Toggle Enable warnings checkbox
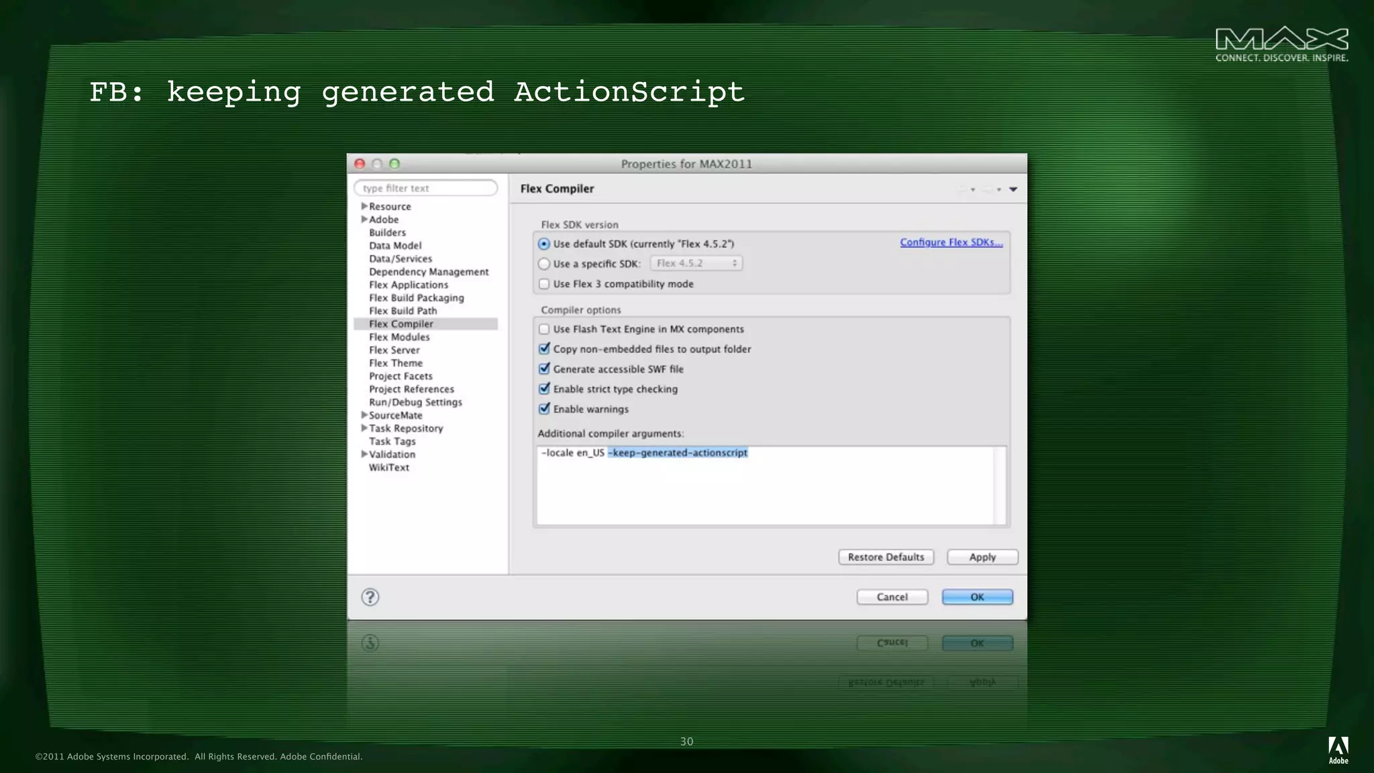The height and width of the screenshot is (773, 1374). pos(544,409)
